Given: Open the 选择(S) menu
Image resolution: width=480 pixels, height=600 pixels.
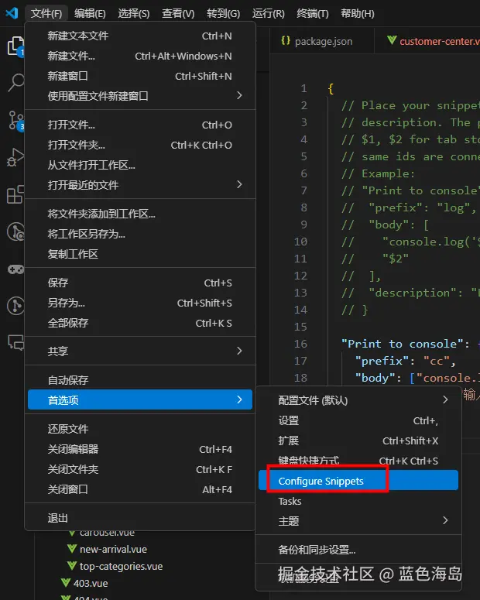Looking at the screenshot, I should point(134,14).
